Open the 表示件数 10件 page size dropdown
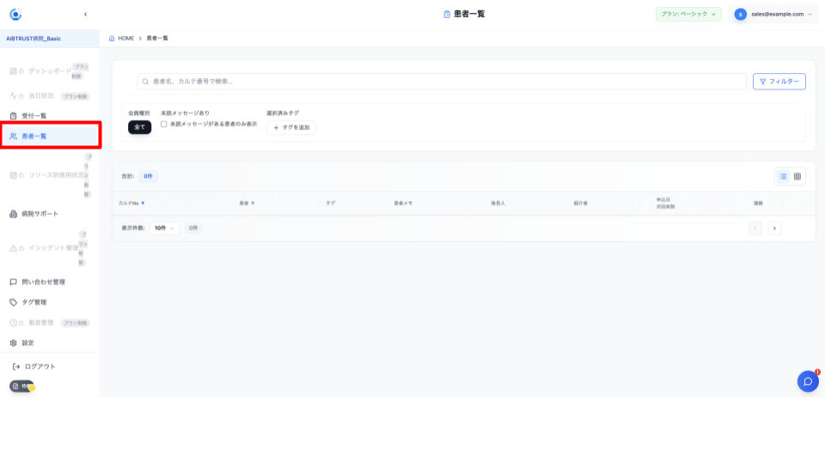 [164, 229]
